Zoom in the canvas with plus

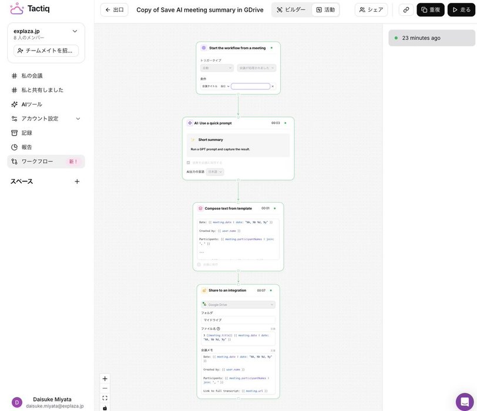105,379
